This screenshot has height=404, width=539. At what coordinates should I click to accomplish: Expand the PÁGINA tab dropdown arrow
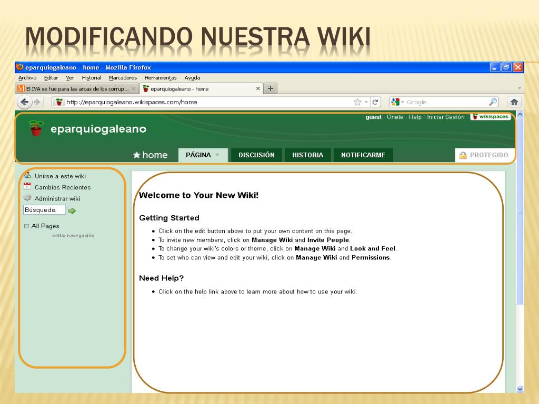(x=217, y=155)
